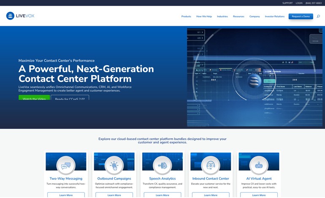The image size is (325, 198).
Task: Follow the LOGIN link
Action: tap(299, 3)
